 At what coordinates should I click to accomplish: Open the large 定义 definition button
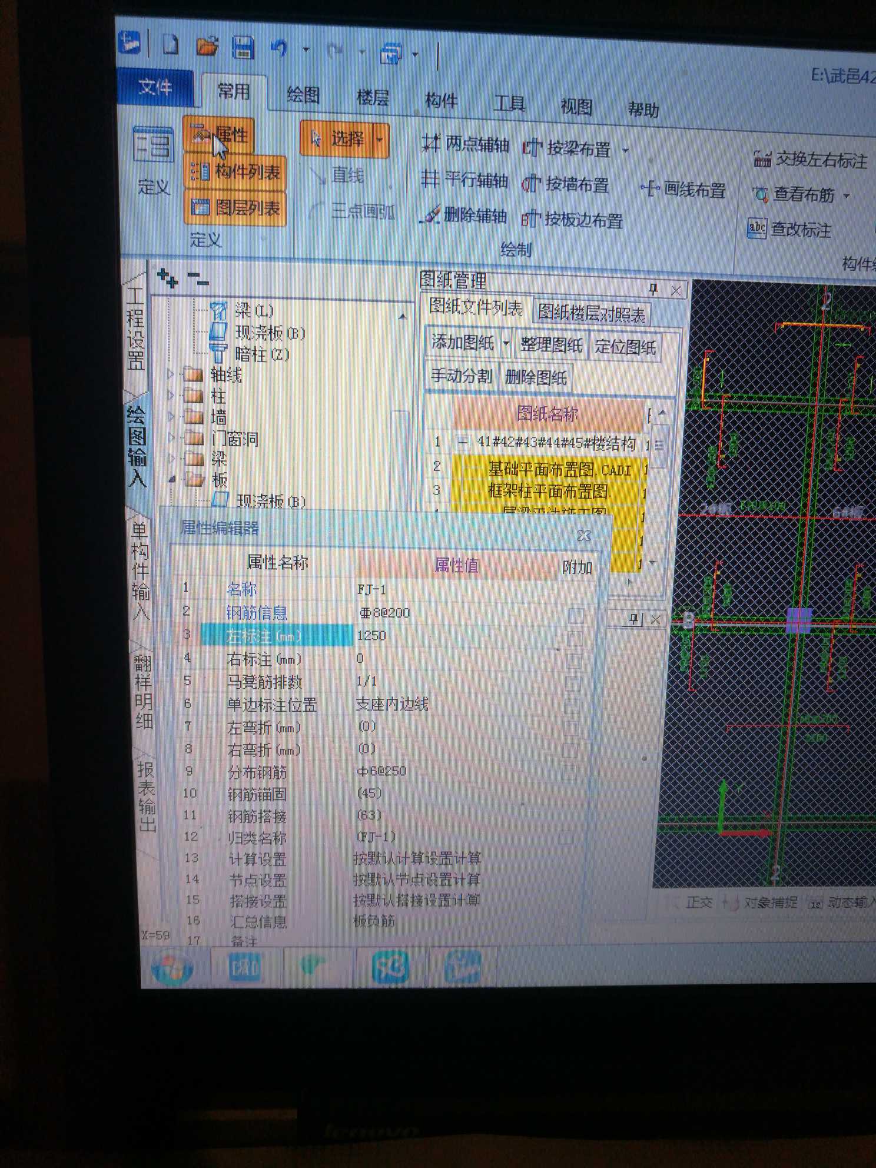152,160
